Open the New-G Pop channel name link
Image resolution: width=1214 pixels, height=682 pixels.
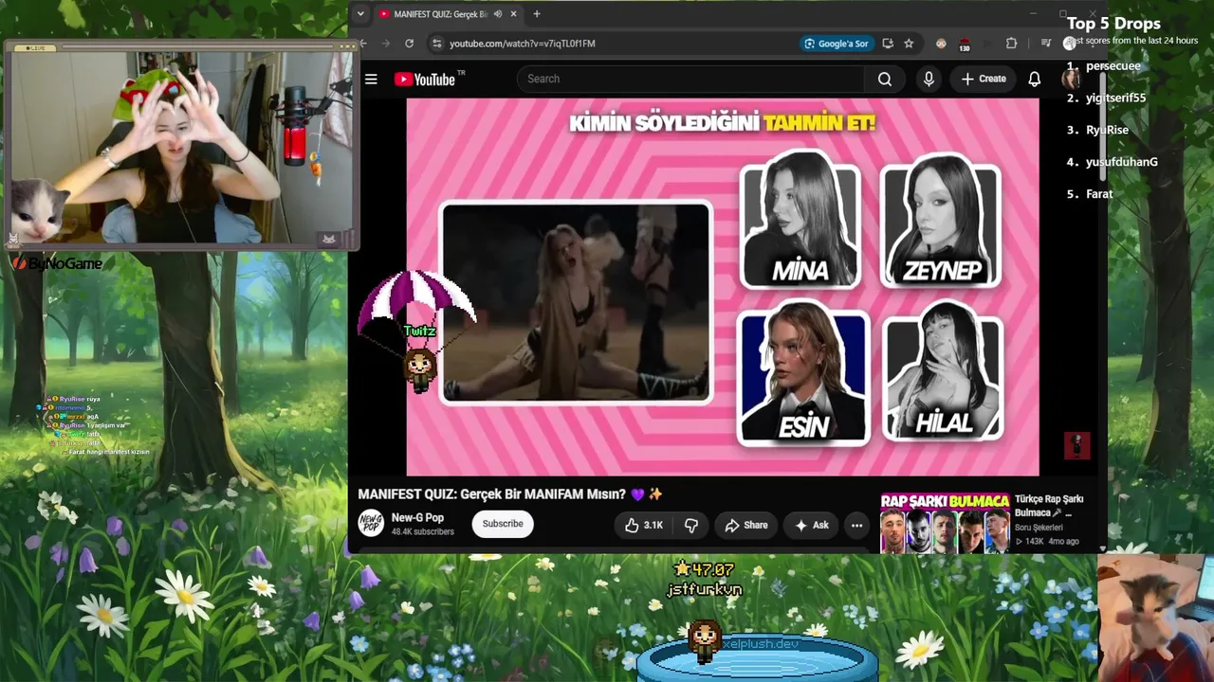[x=417, y=518]
